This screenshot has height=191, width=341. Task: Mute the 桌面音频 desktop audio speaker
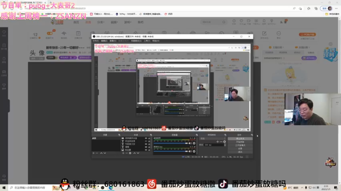click(x=190, y=143)
